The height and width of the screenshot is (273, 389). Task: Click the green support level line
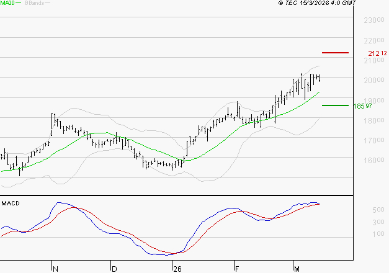click(x=335, y=105)
